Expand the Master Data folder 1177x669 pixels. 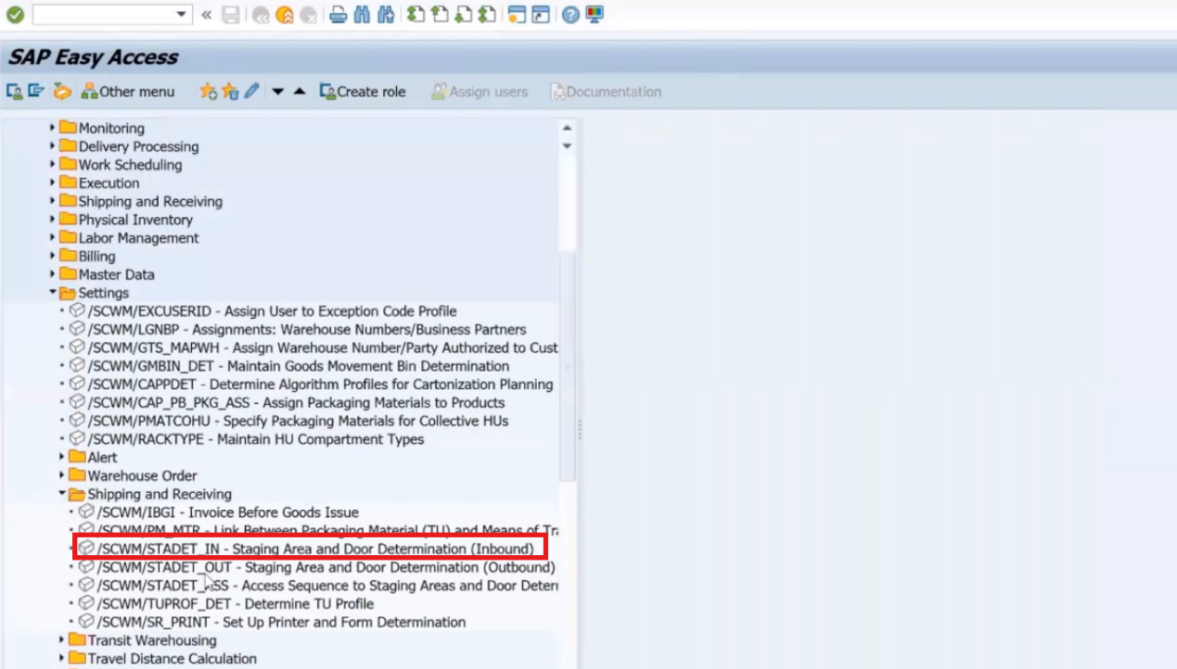click(53, 274)
